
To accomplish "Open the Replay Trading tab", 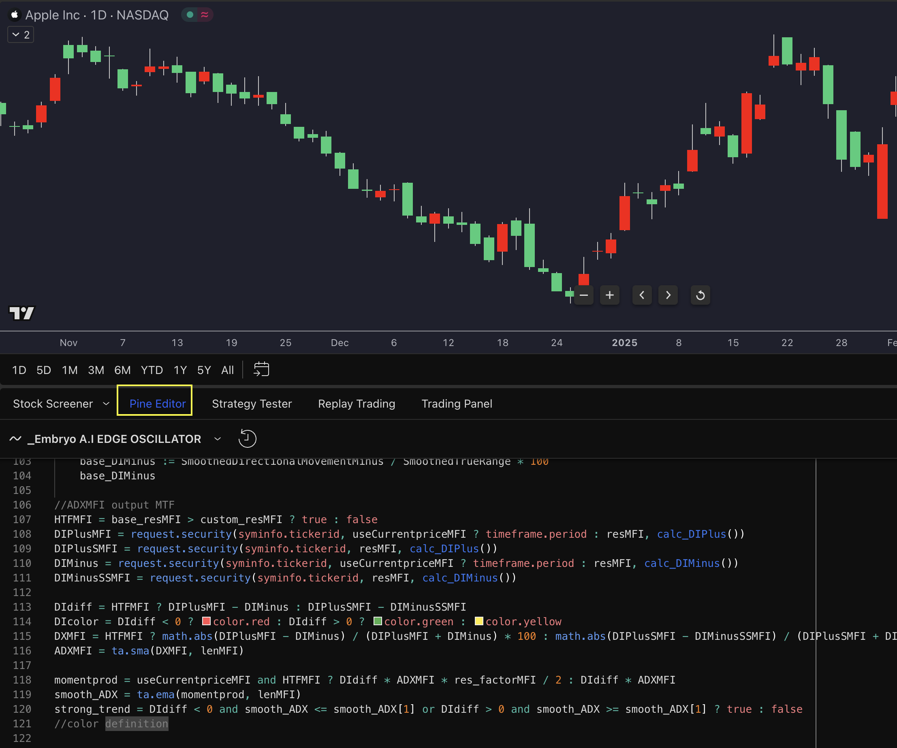I will [x=356, y=404].
